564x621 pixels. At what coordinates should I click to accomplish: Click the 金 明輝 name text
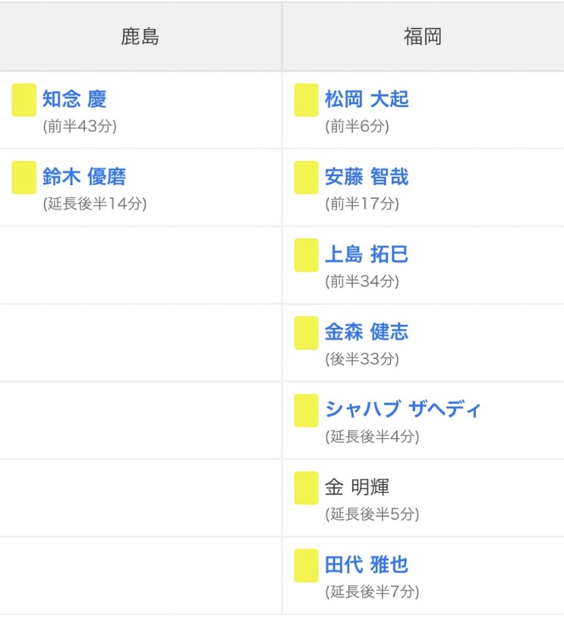(x=357, y=487)
